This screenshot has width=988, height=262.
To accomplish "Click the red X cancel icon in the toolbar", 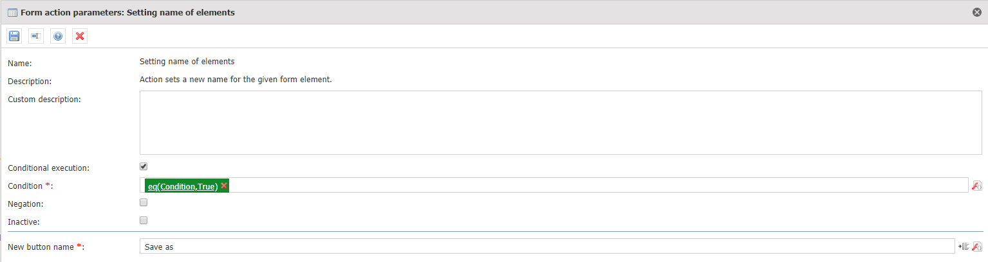I will [x=80, y=37].
